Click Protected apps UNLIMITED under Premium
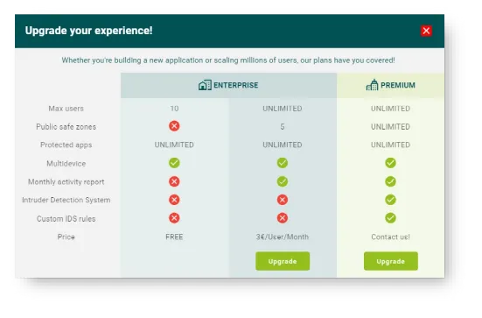 click(x=390, y=145)
